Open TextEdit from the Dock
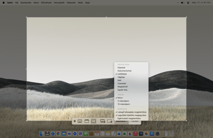This screenshot has height=138, width=213. tap(113, 134)
